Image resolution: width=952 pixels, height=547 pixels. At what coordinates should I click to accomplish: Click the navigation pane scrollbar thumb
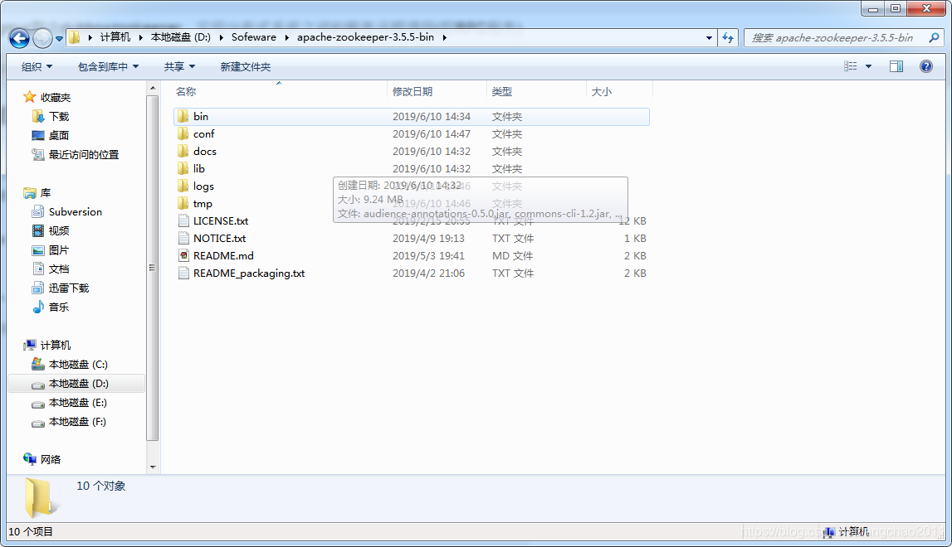(x=153, y=268)
